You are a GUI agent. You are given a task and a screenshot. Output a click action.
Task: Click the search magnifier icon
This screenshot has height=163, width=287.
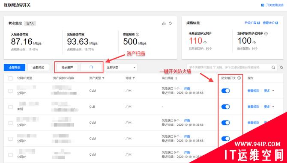273,68
